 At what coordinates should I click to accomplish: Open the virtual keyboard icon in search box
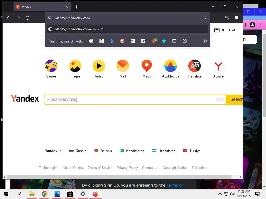coord(219,99)
